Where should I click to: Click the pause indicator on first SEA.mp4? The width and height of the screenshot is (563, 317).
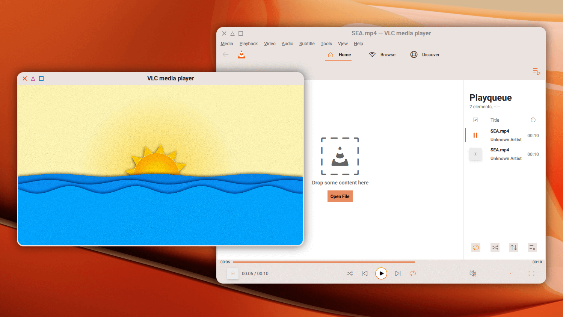475,135
